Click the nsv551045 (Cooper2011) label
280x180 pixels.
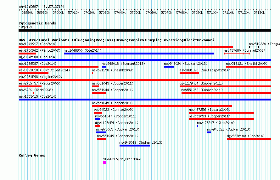click(113, 103)
